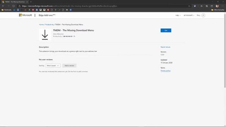Click the Edge Add-ons header title
The width and height of the screenshot is (226, 127).
[47, 15]
